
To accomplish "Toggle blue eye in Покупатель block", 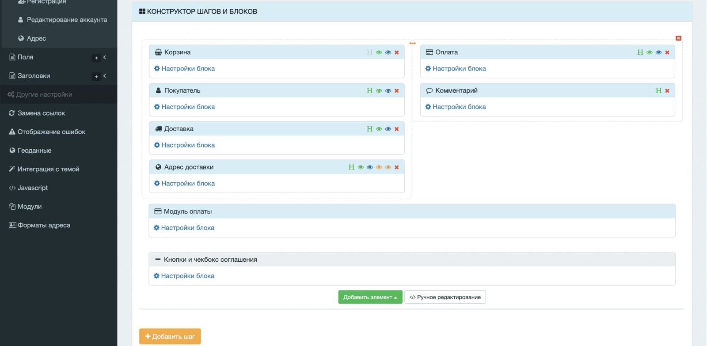I will [388, 91].
